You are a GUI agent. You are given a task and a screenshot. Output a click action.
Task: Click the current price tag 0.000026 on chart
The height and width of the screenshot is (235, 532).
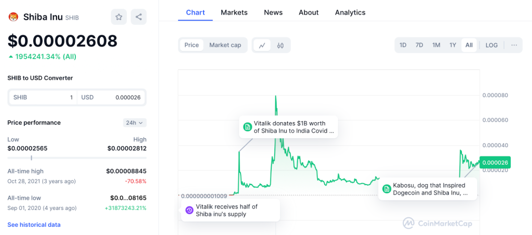pos(495,162)
